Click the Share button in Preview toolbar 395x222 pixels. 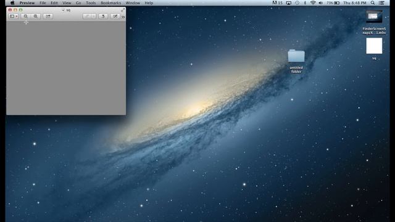(x=48, y=17)
